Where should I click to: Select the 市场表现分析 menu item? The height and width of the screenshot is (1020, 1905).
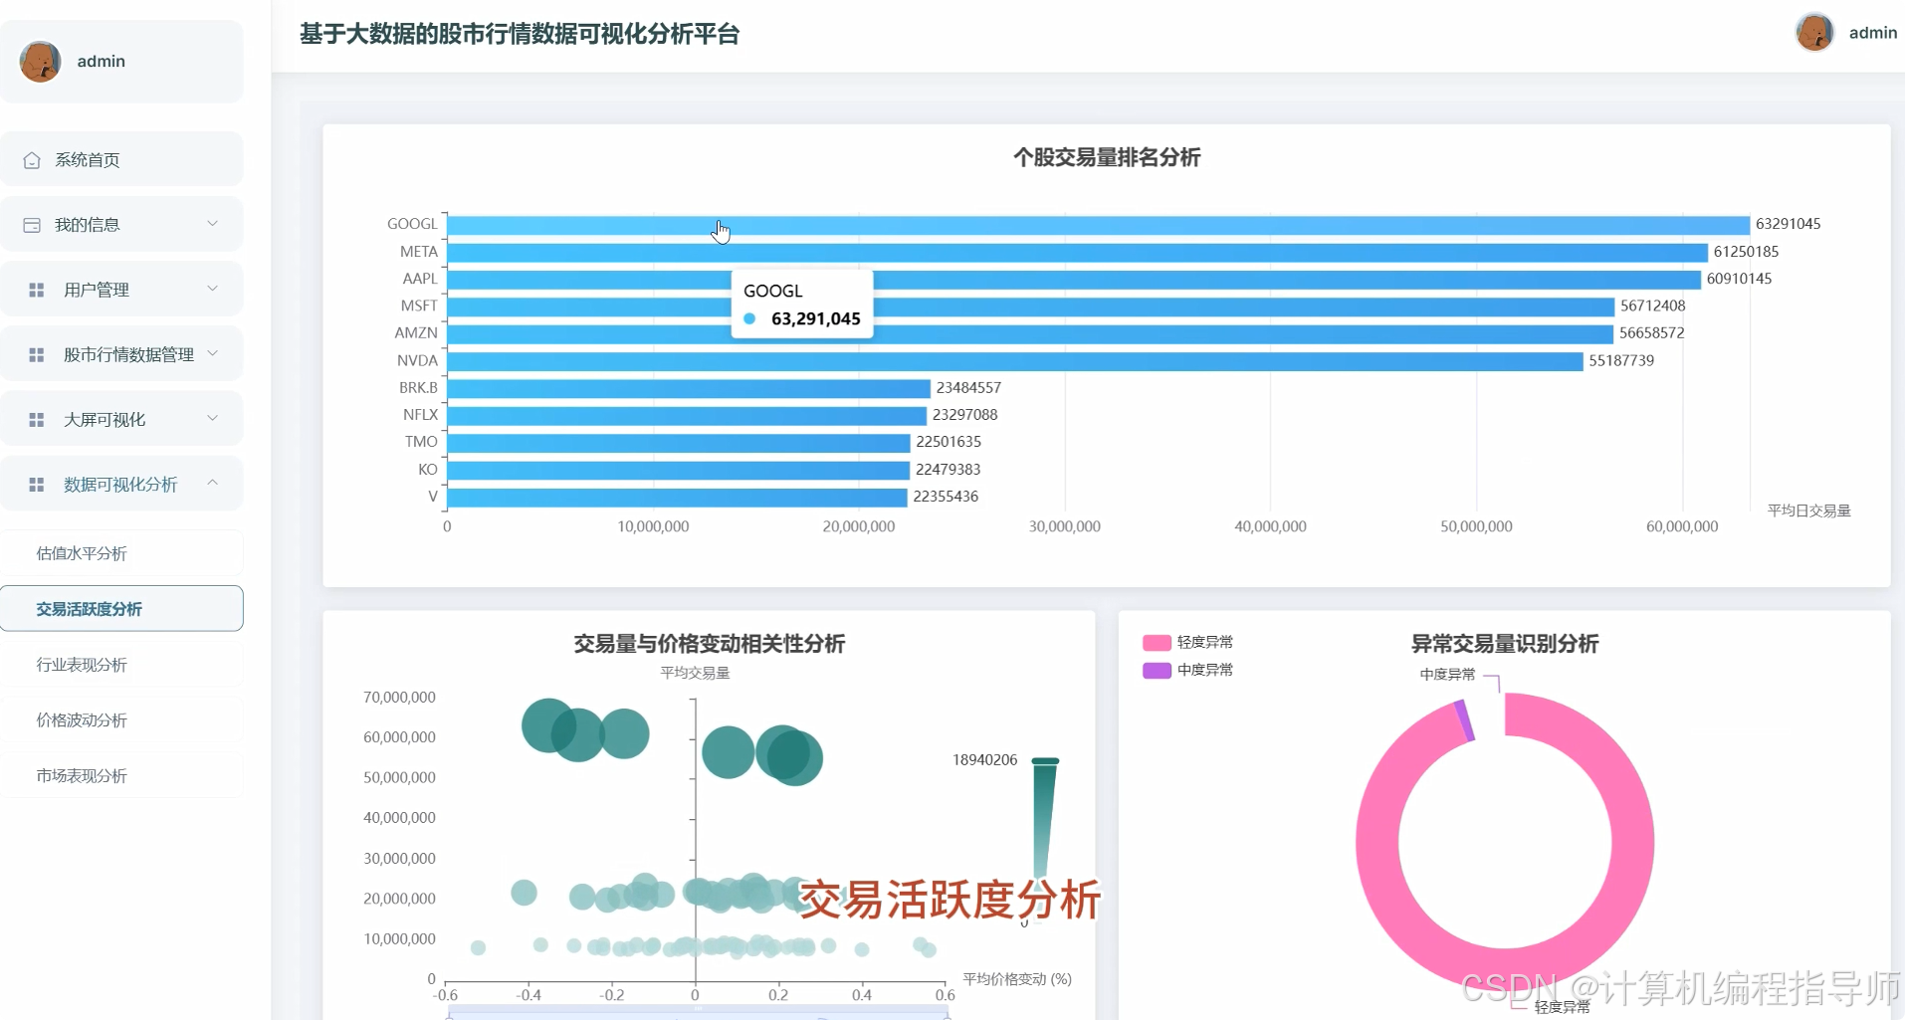(83, 775)
